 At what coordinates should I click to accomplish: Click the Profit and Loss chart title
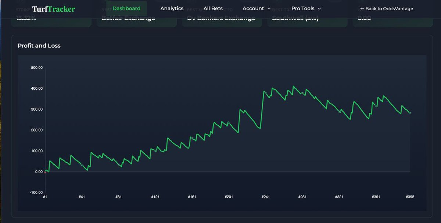pos(39,46)
